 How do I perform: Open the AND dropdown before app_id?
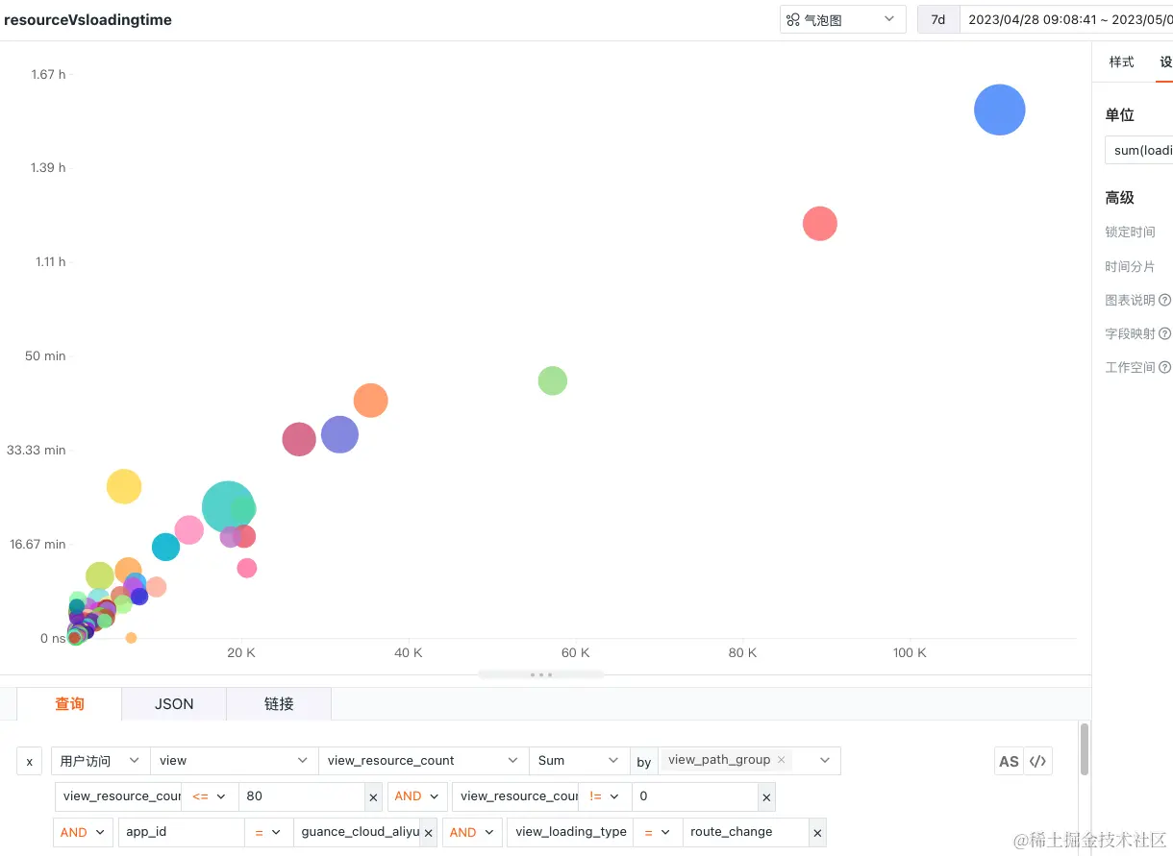click(84, 832)
